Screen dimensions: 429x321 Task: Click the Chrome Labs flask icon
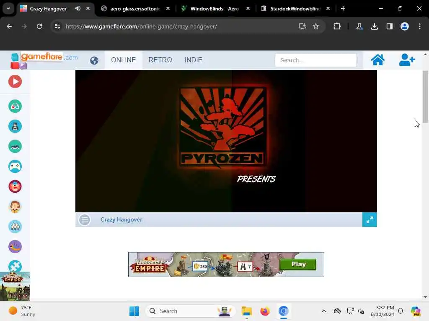tap(359, 26)
